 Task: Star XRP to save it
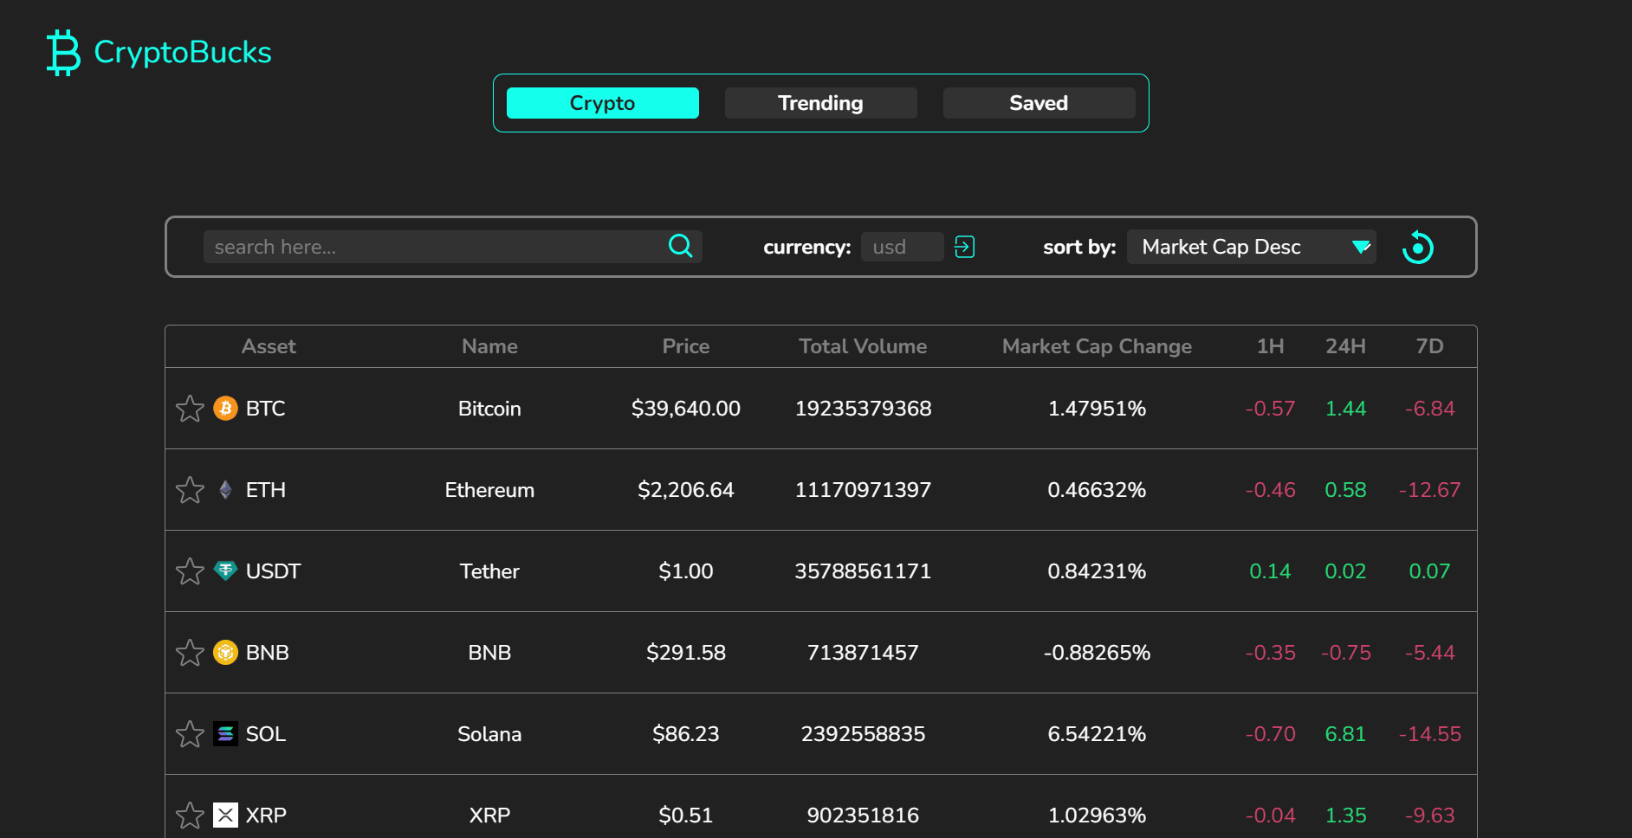pos(190,815)
